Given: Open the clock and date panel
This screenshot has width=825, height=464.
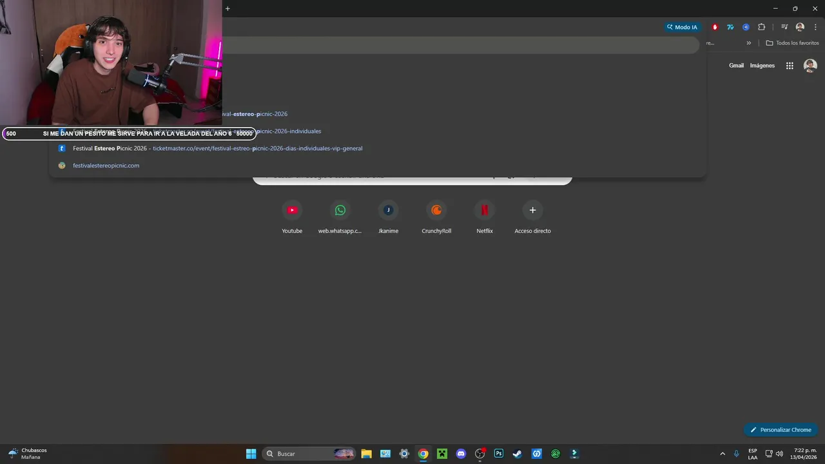Looking at the screenshot, I should click(x=805, y=454).
